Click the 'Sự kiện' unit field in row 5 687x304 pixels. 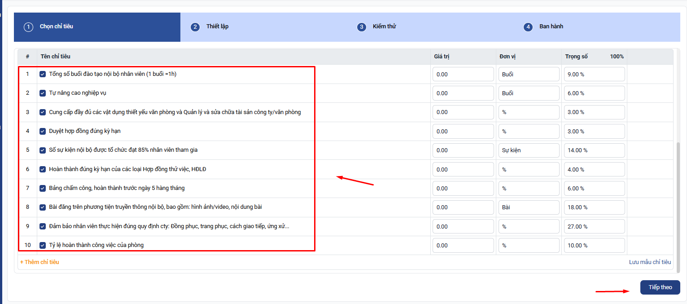(529, 150)
